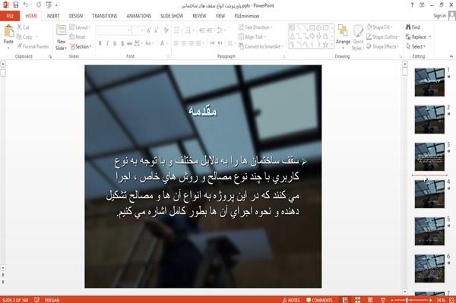Screen dimensions: 456x303
Task: Switch to the TRANSITIONS tab
Action: click(105, 16)
